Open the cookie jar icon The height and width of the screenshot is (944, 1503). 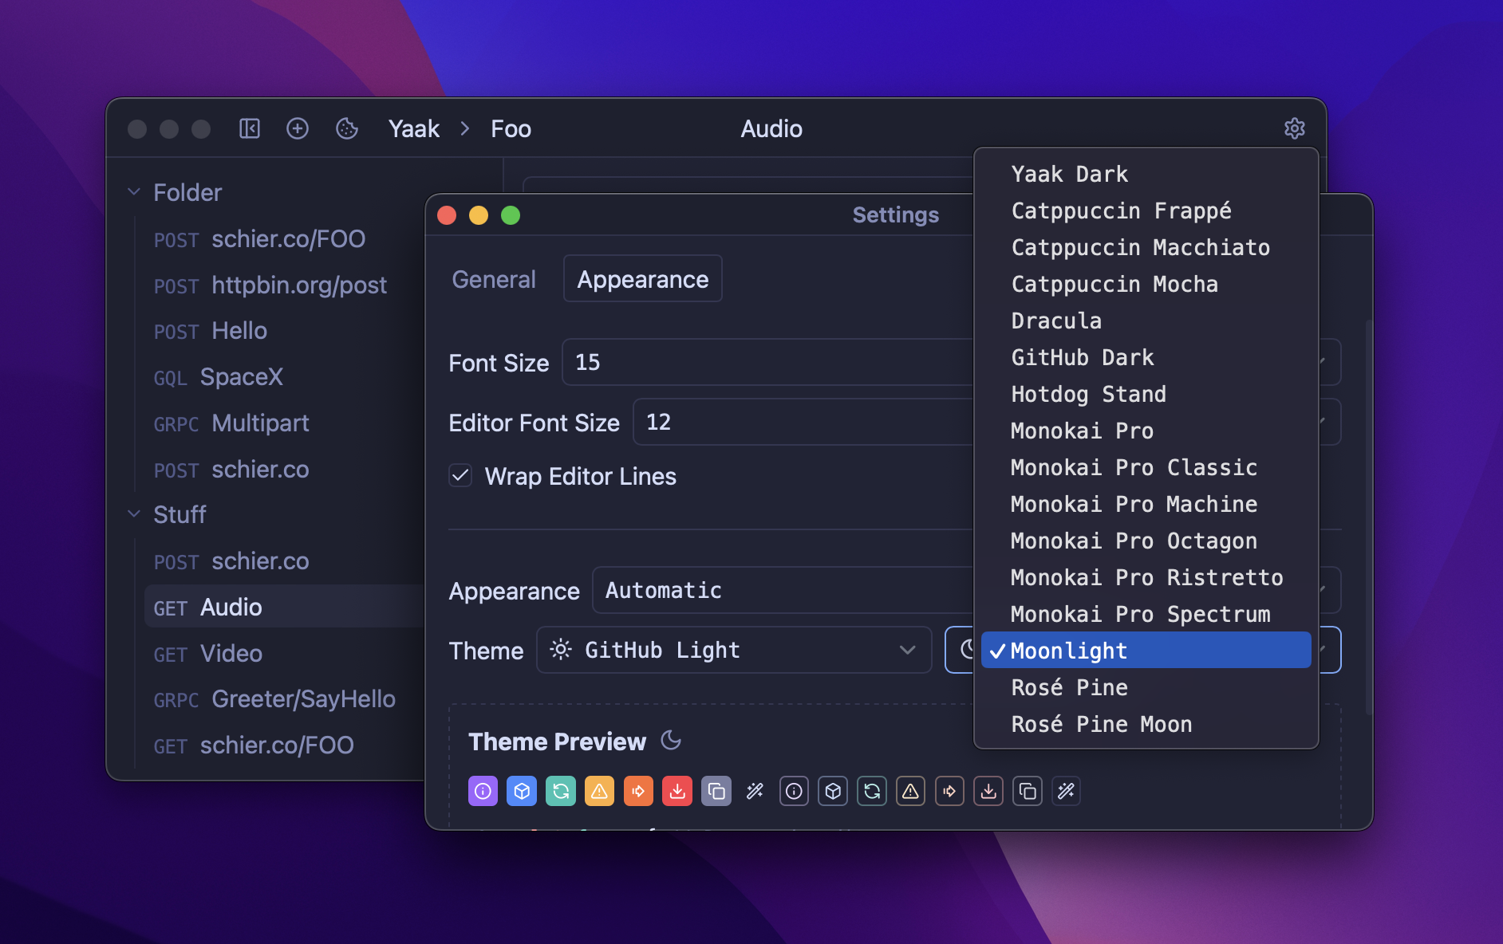click(x=347, y=128)
